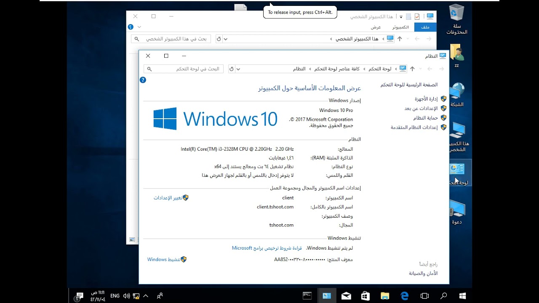
Task: Open address history dropdown in System window
Action: 238,69
